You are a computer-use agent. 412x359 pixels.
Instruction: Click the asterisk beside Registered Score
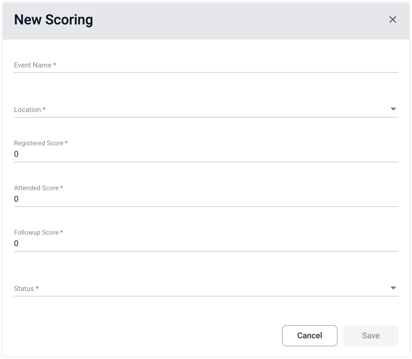click(x=66, y=143)
